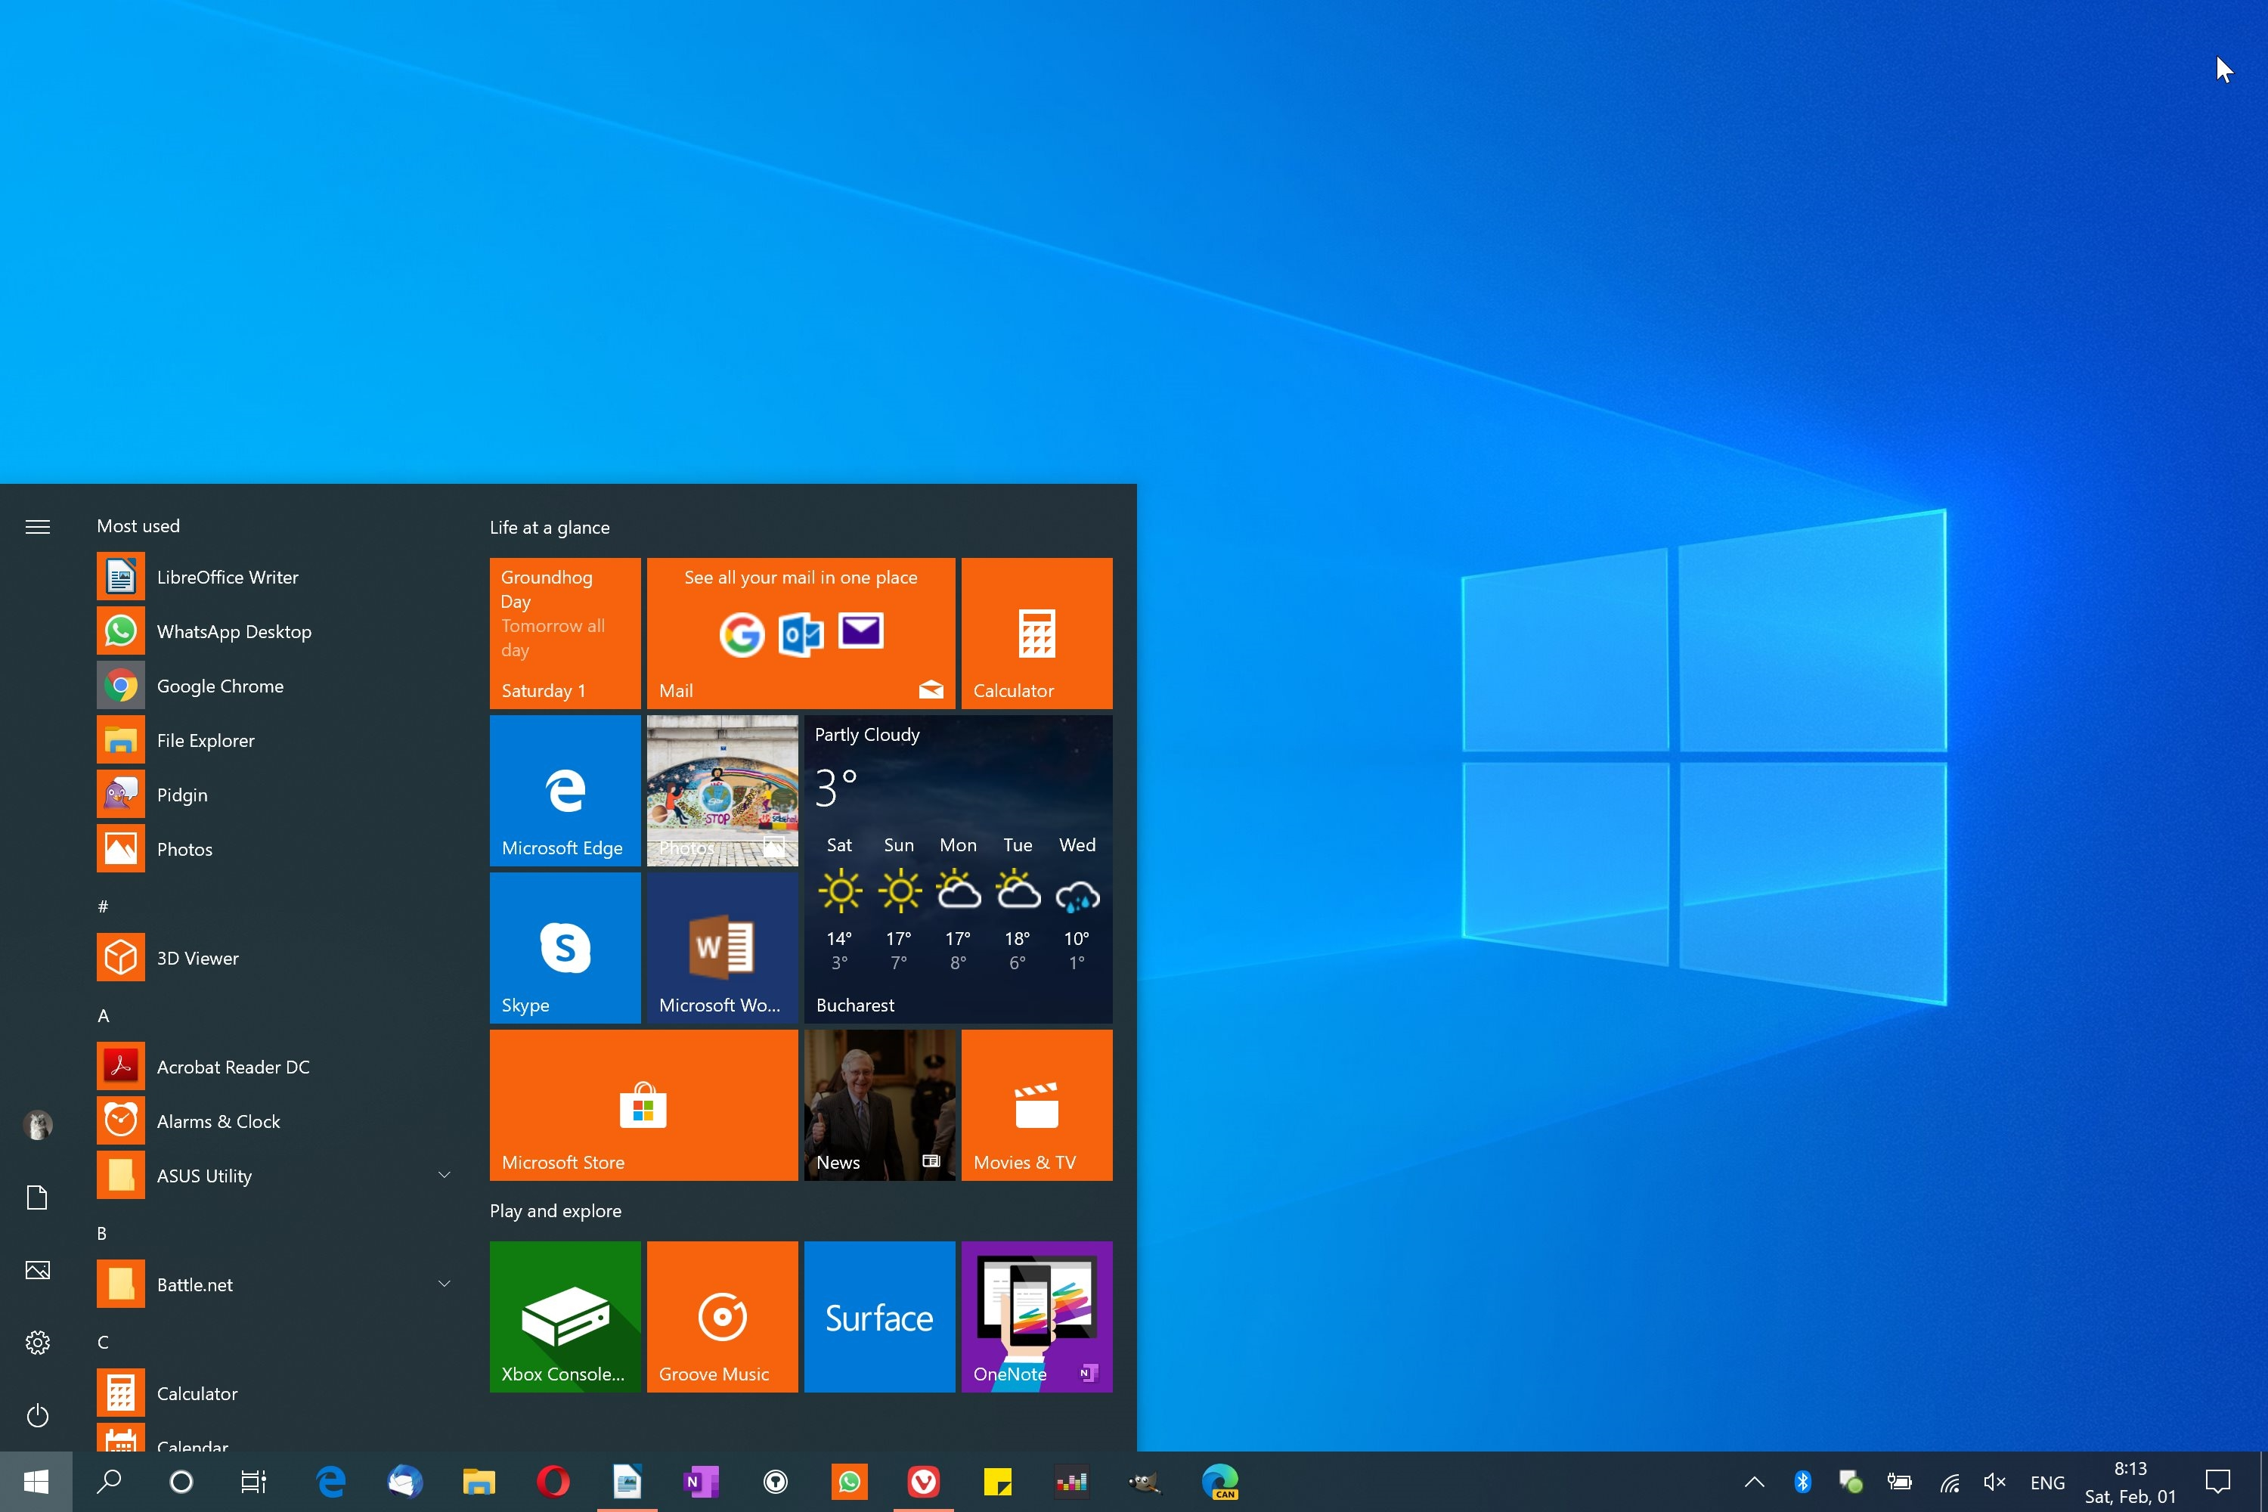Screen dimensions: 2268x1512
Task: Toggle Task View on the taskbar
Action: [253, 1482]
